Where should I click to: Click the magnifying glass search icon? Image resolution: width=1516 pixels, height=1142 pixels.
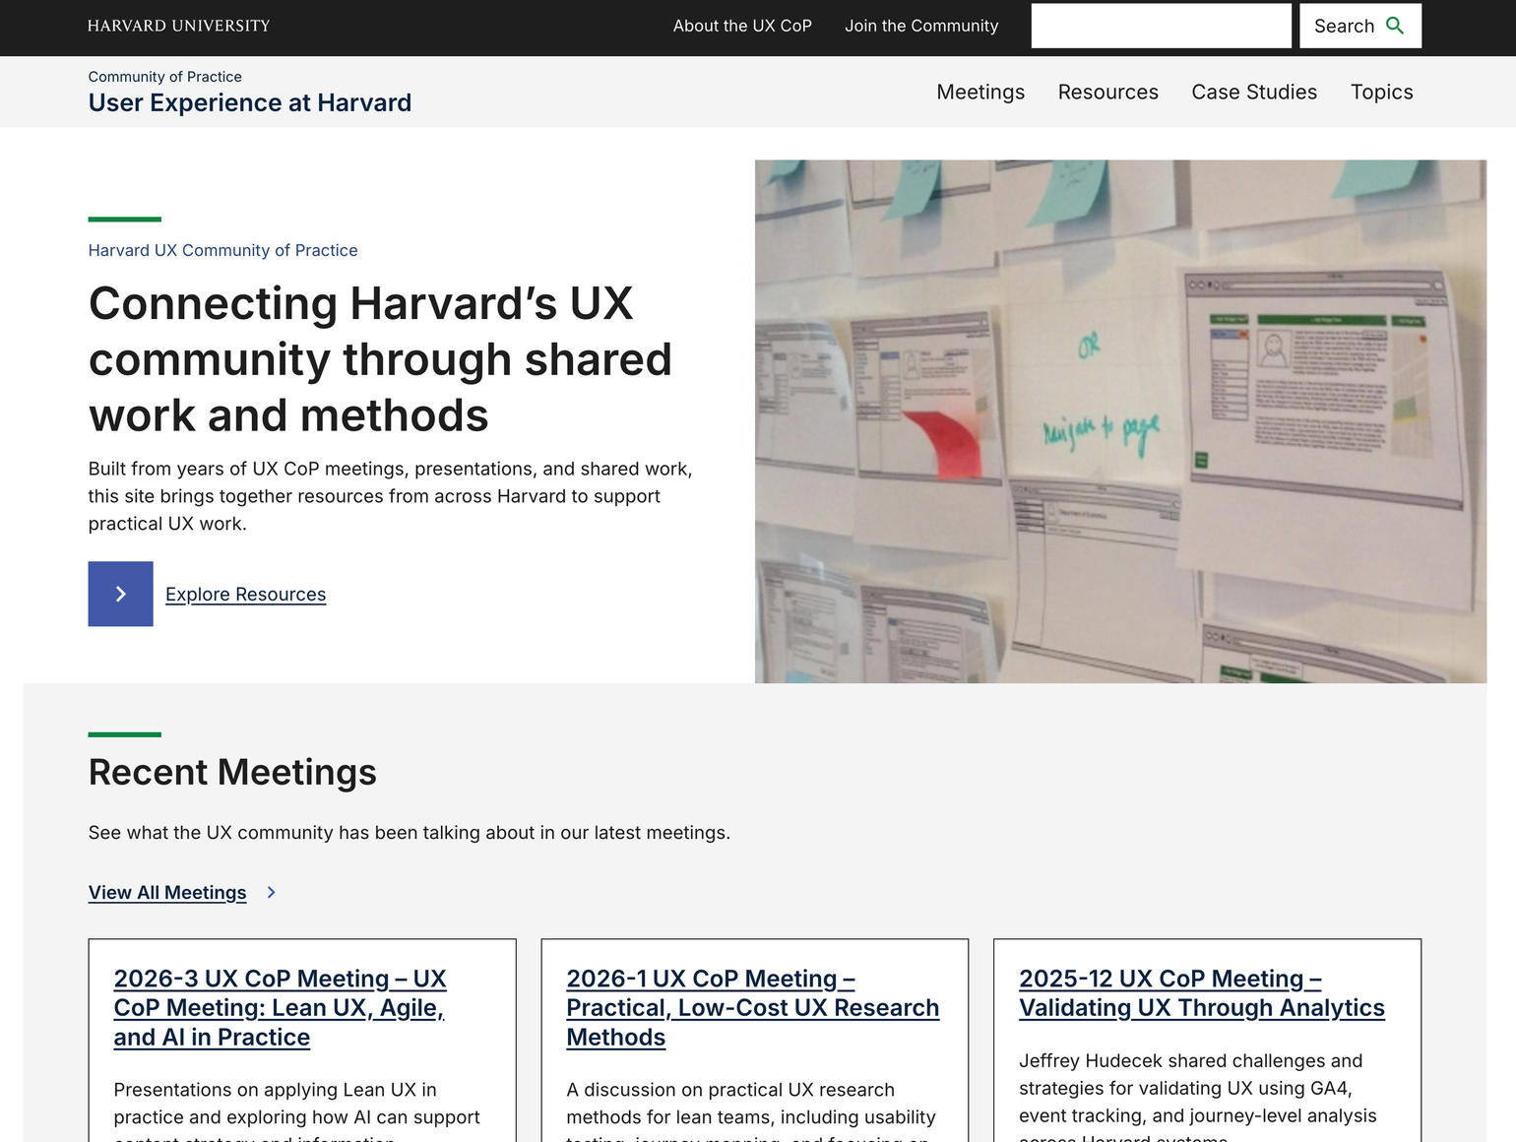point(1395,26)
